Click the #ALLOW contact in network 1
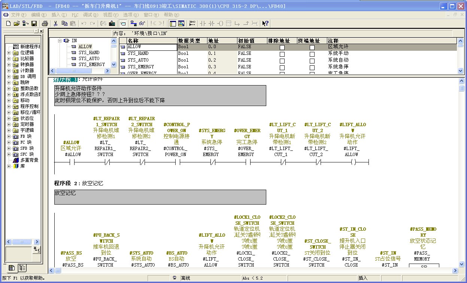Screen dimensions: 467x283 pos(72,162)
